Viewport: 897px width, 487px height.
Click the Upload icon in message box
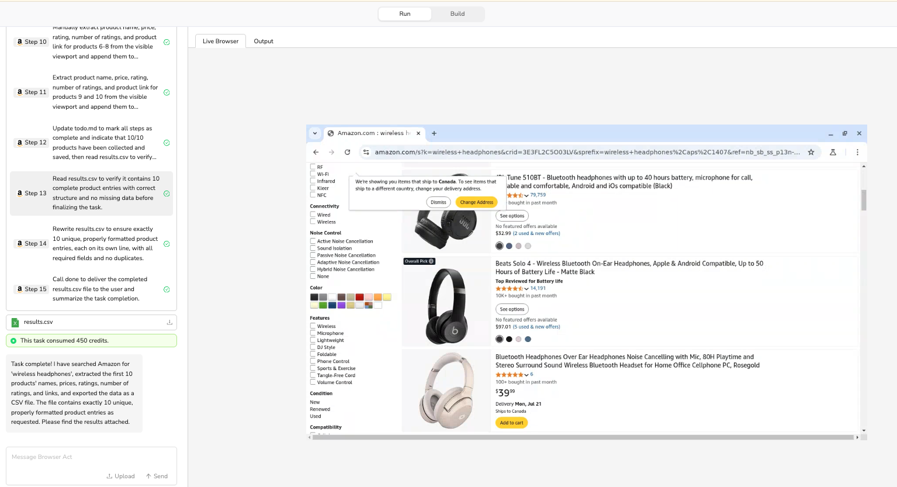pyautogui.click(x=109, y=476)
